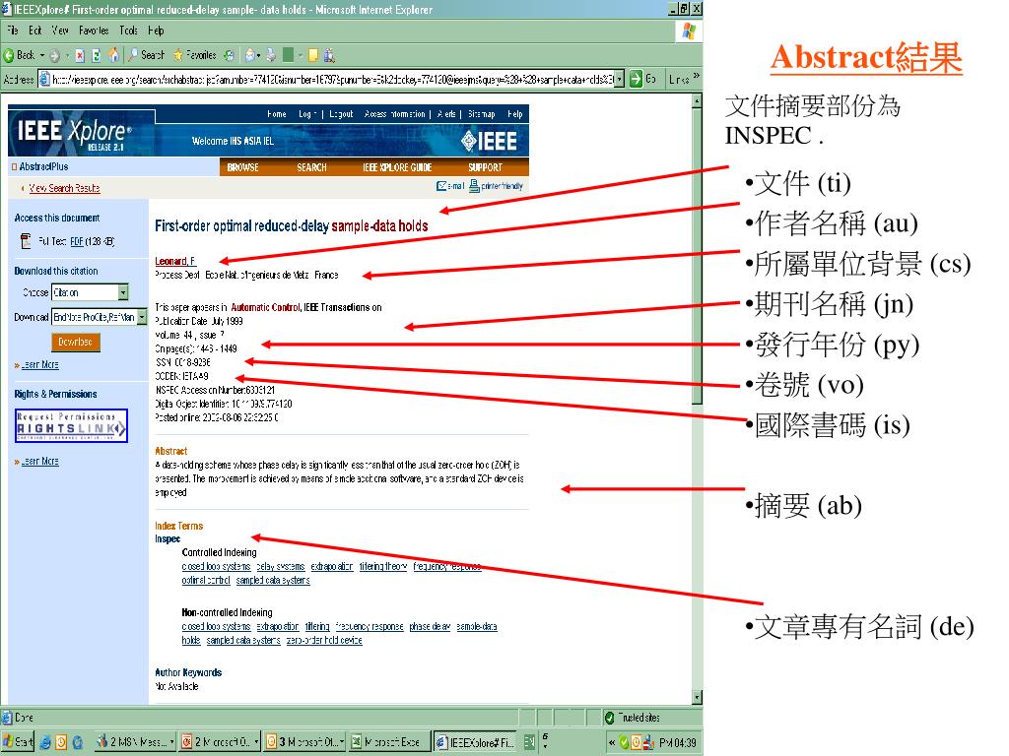Stop page loading with the red X icon
The image size is (1009, 756).
coord(80,55)
